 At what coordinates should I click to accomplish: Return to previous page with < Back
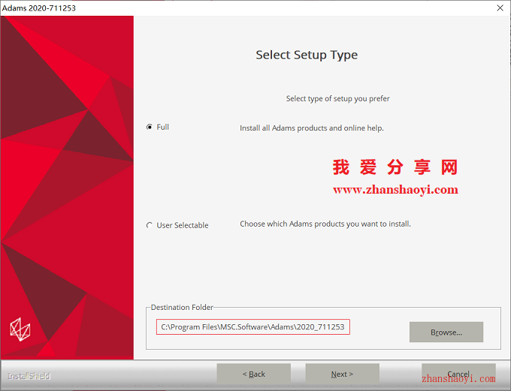(x=253, y=374)
